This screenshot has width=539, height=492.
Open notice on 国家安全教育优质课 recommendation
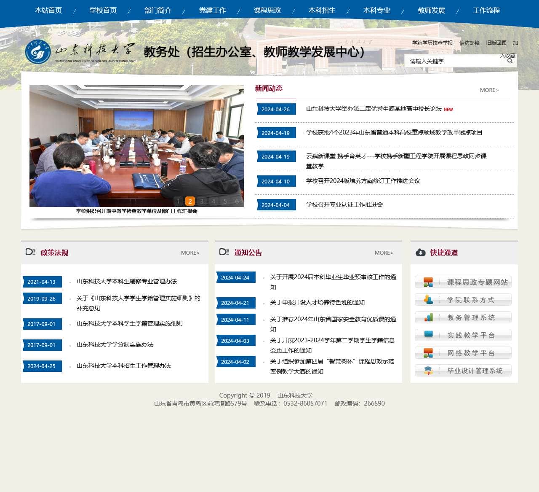333,324
